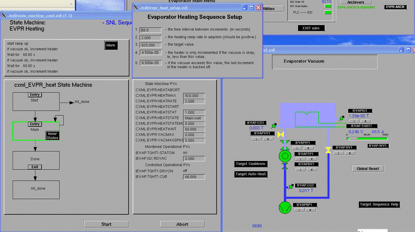Click the yellow IEVAP:RV1 roughing valve symbol
This screenshot has width=415, height=232.
(x=328, y=150)
